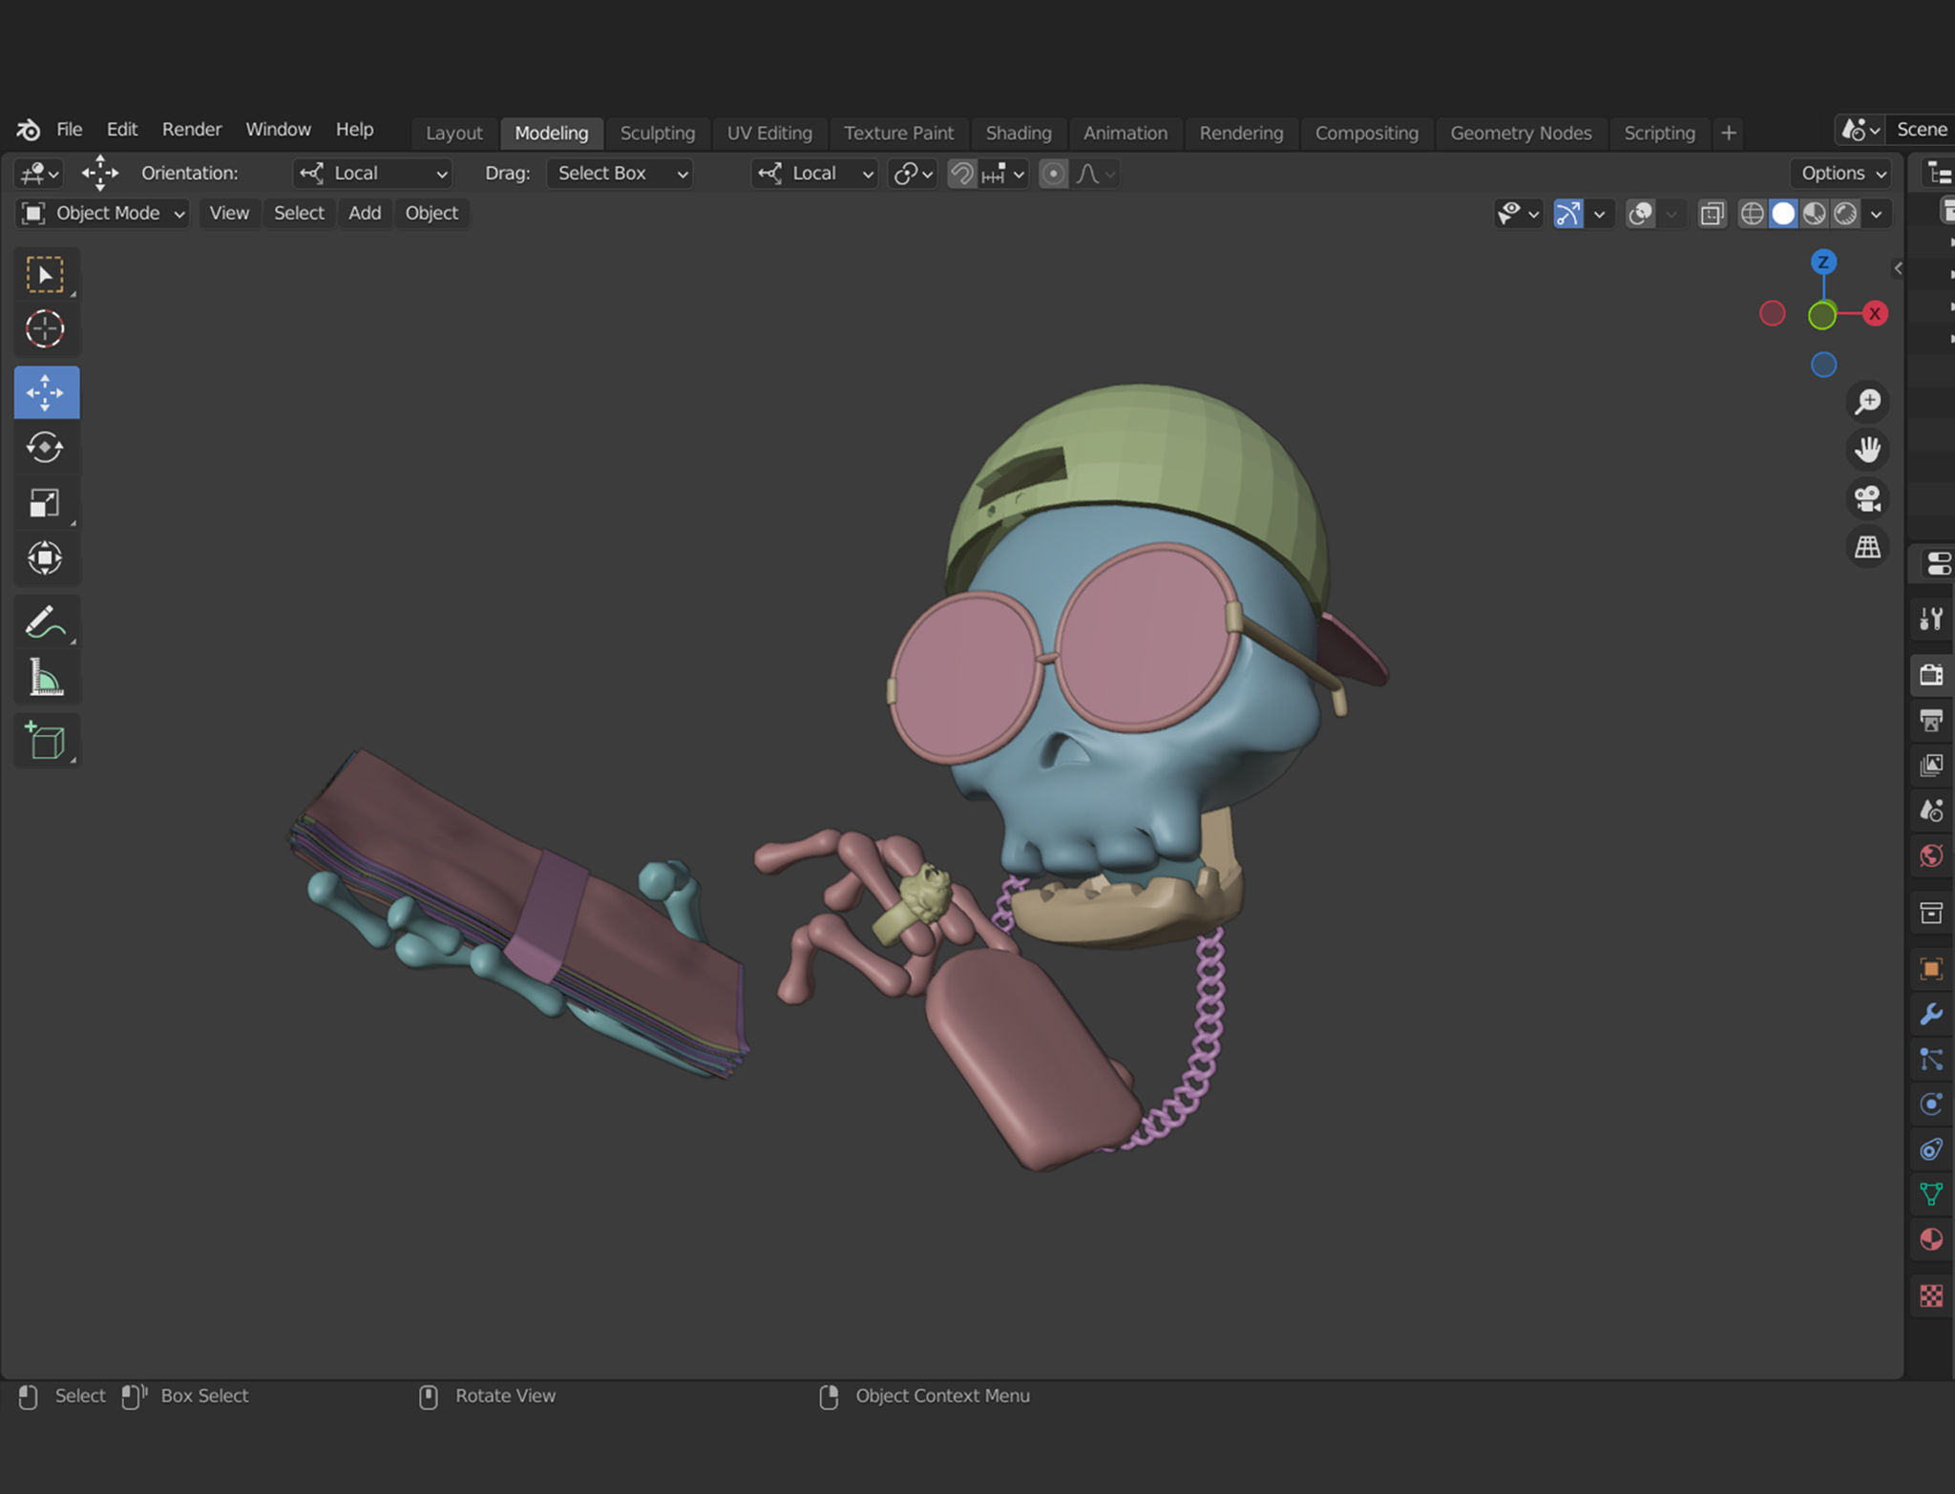Switch to wireframe shading
The image size is (1955, 1494).
(1752, 214)
